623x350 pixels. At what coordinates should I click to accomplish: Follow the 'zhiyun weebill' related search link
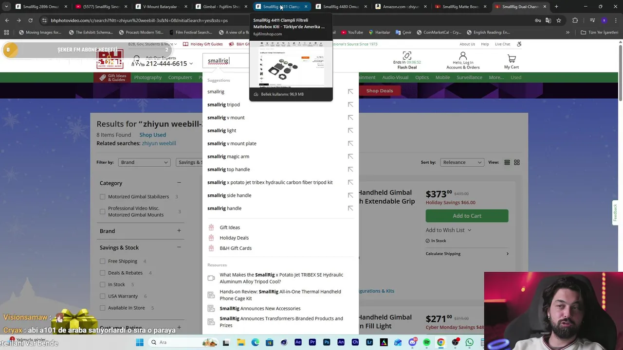click(159, 143)
